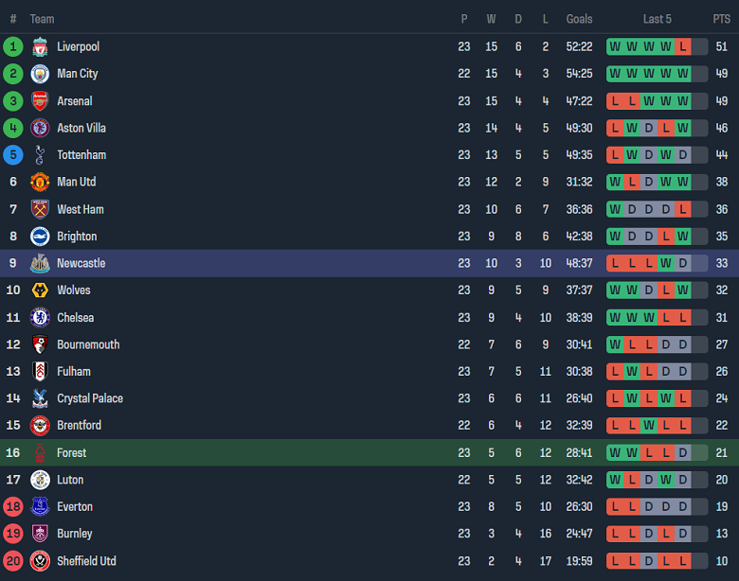Select the Arsenal cannon crest icon

(x=40, y=101)
